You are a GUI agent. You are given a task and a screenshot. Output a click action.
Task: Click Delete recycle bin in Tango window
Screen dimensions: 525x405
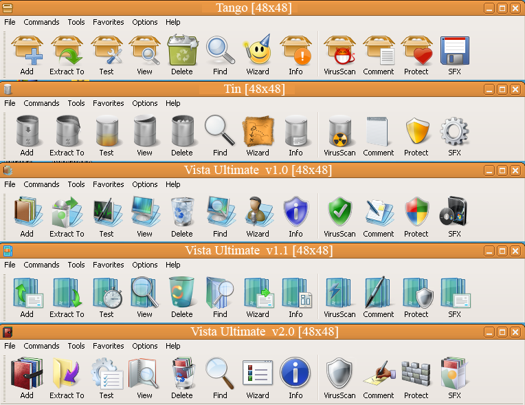click(x=182, y=50)
